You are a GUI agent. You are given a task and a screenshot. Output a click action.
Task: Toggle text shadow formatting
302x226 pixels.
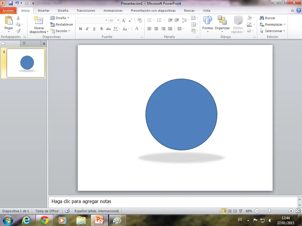pos(101,29)
